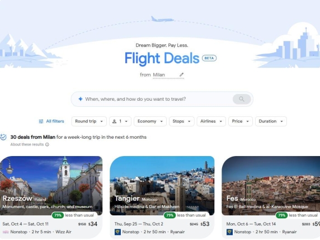Screen dimensions: 320x240
Task: Open All filters via slider icon
Action: coord(41,121)
